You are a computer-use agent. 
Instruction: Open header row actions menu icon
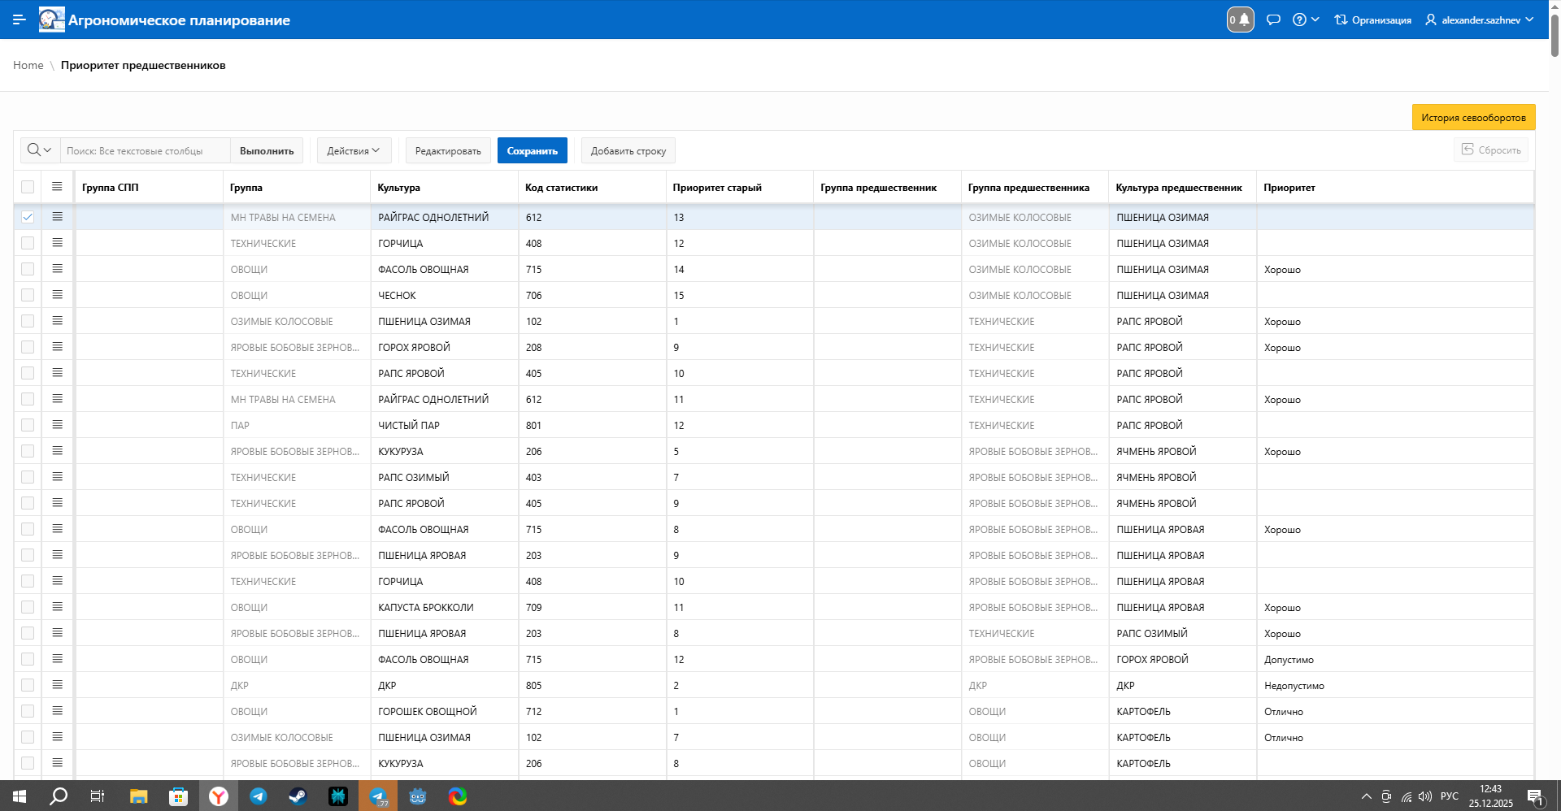click(57, 187)
